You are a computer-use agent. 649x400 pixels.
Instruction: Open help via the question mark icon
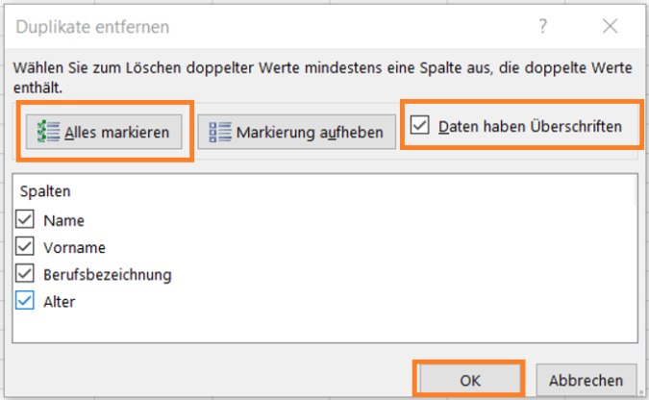542,27
